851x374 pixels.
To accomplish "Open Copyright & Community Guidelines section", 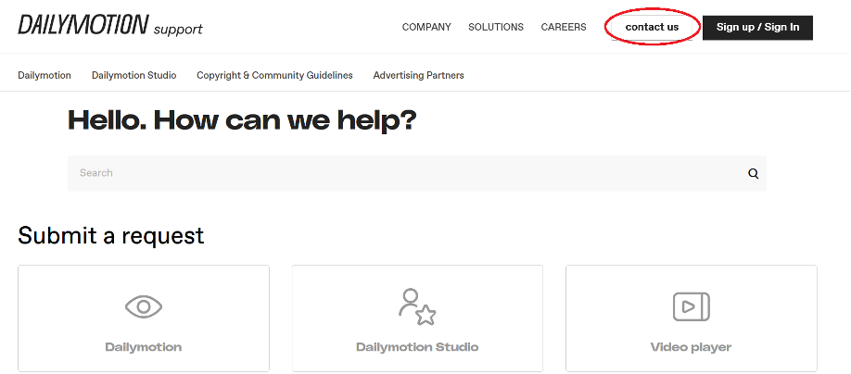I will pyautogui.click(x=274, y=75).
